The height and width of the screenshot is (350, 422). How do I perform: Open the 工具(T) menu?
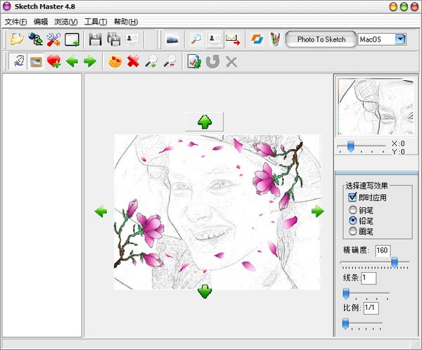[x=96, y=22]
